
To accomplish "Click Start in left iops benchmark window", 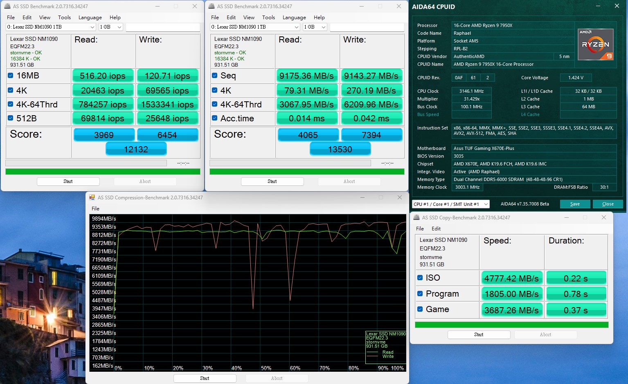I will click(x=68, y=181).
